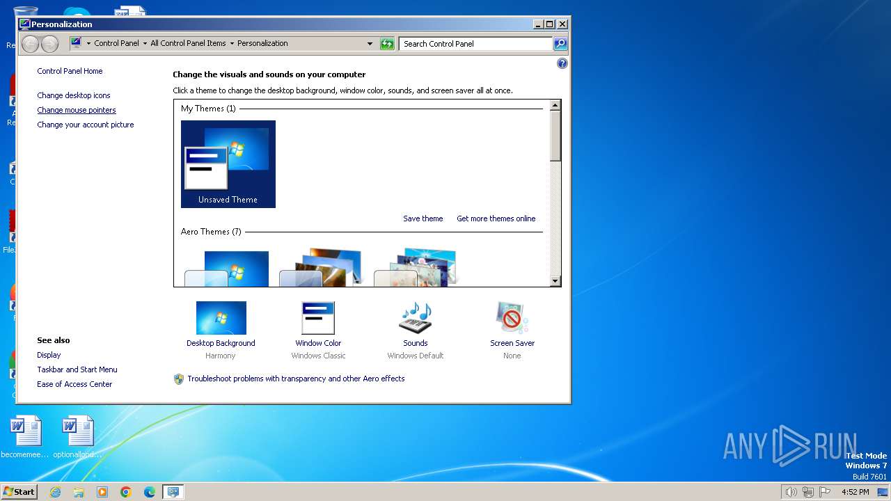
Task: Open Change your account picture link
Action: 86,125
